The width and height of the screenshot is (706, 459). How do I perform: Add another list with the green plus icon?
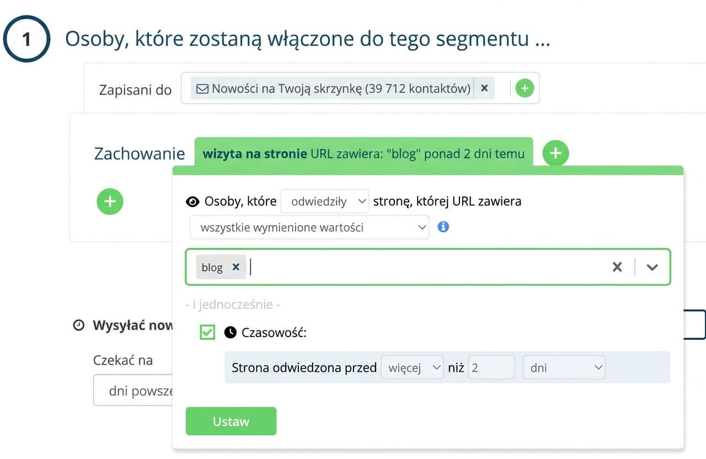click(524, 88)
